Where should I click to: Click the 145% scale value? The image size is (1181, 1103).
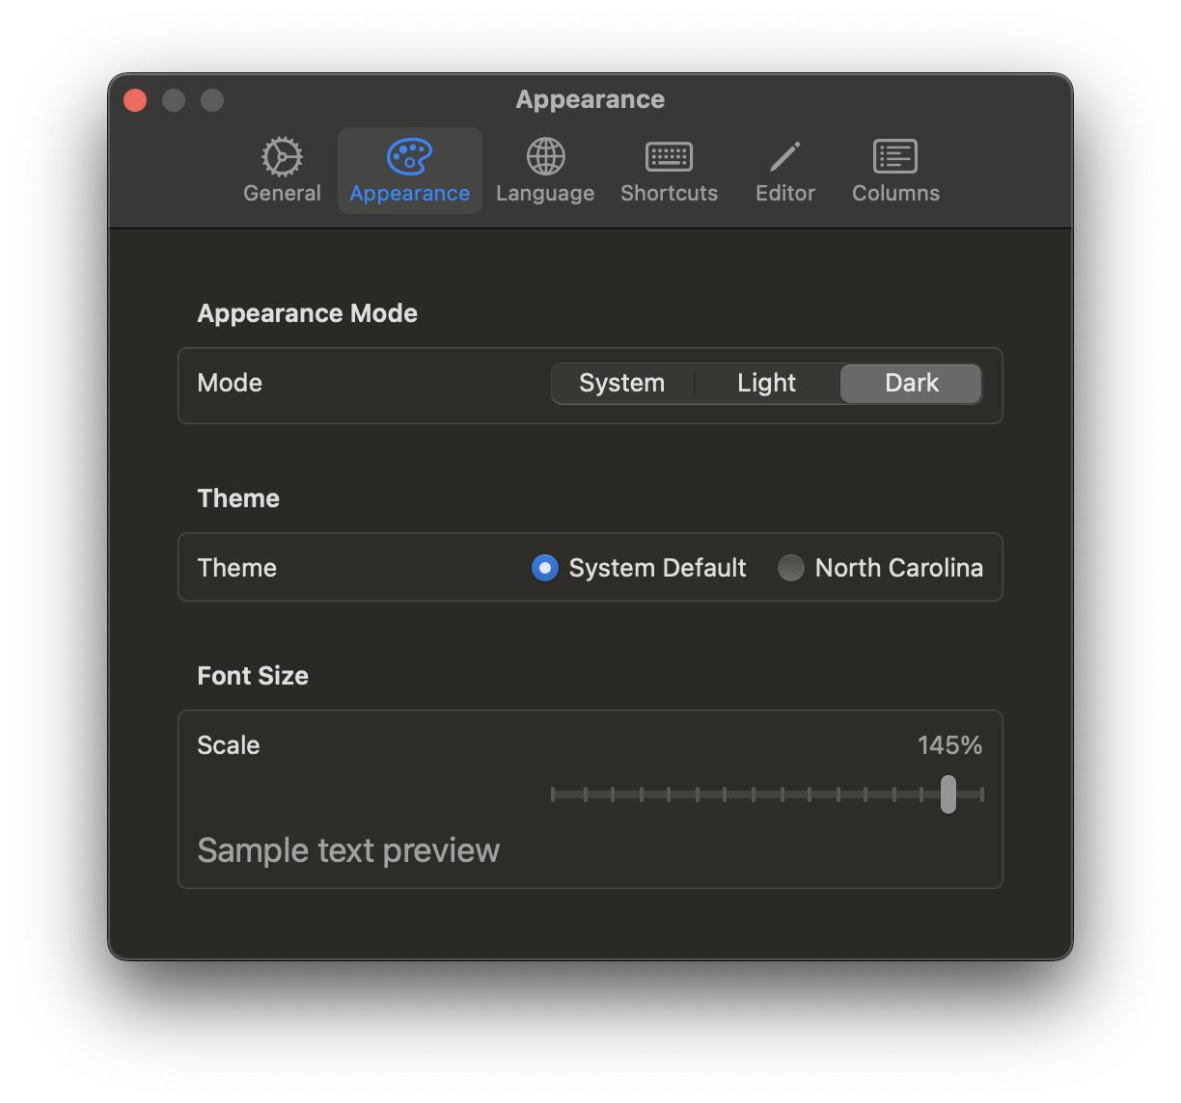tap(949, 744)
